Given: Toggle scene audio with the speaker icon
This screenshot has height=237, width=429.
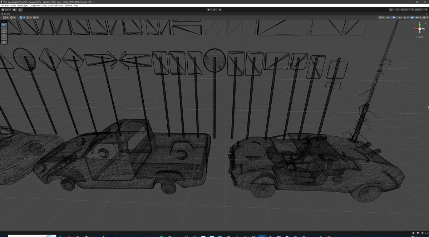Looking at the screenshot, I should [x=400, y=17].
